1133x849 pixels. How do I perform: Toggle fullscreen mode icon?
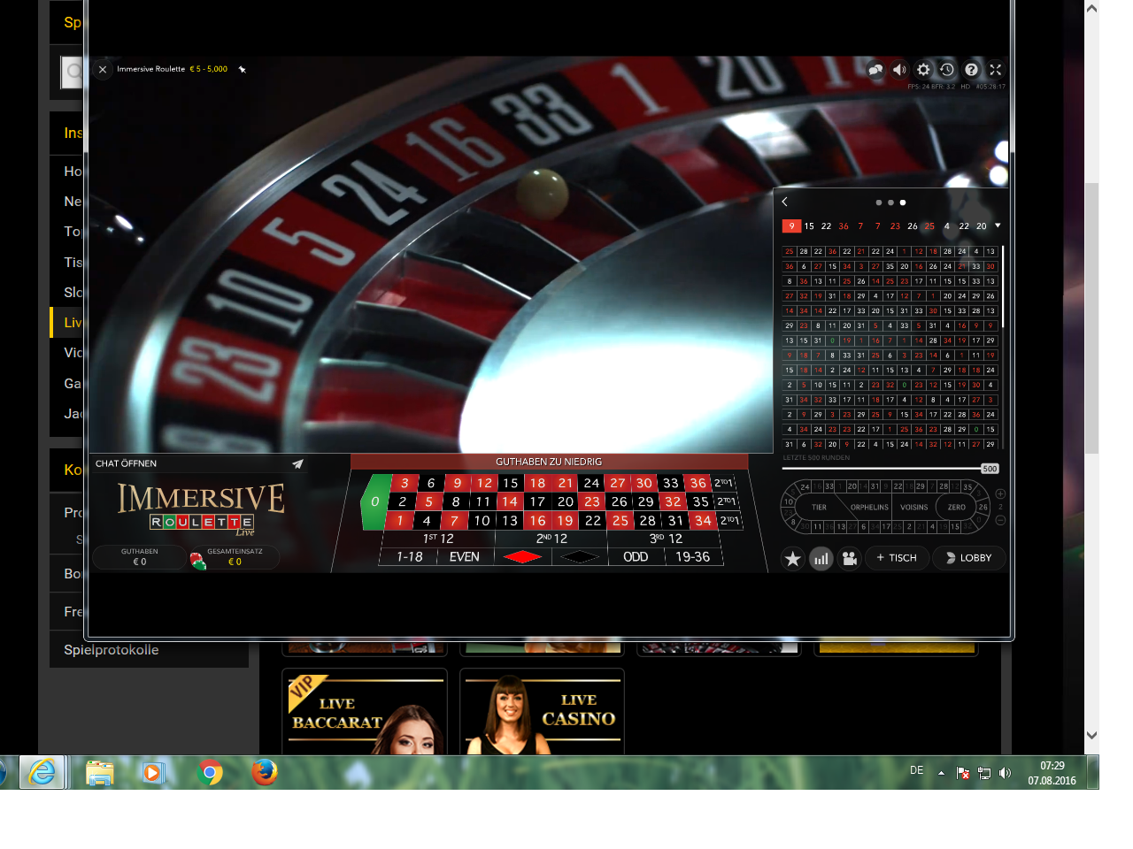coord(995,70)
